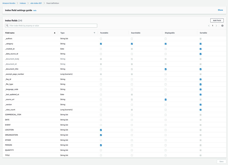Open the Info link beside guide title
This screenshot has height=165, width=228.
(35, 11)
